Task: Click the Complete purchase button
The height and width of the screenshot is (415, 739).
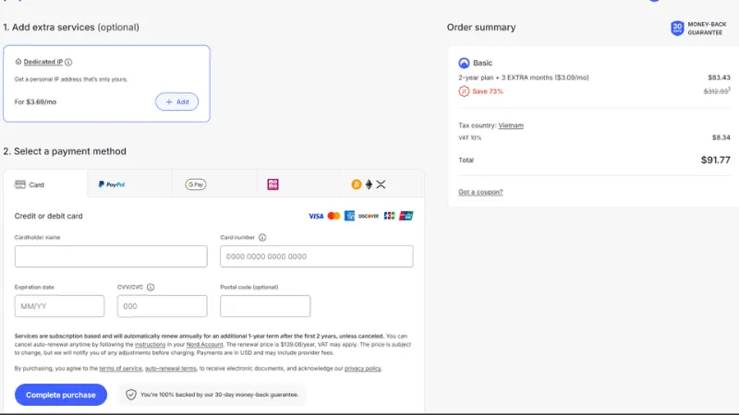Action: (x=61, y=395)
